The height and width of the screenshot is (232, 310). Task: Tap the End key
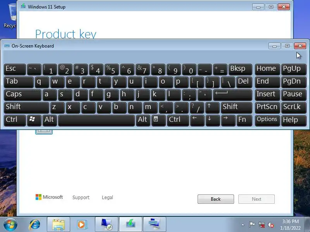(267, 82)
